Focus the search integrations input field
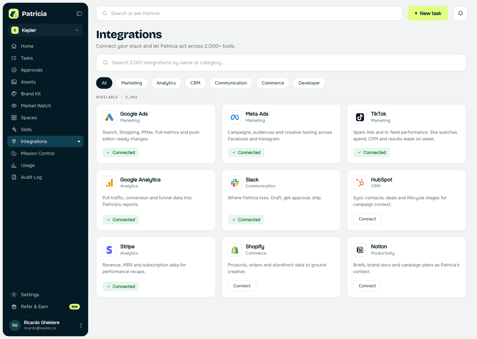Viewport: 477px width, 339px height. pyautogui.click(x=281, y=63)
